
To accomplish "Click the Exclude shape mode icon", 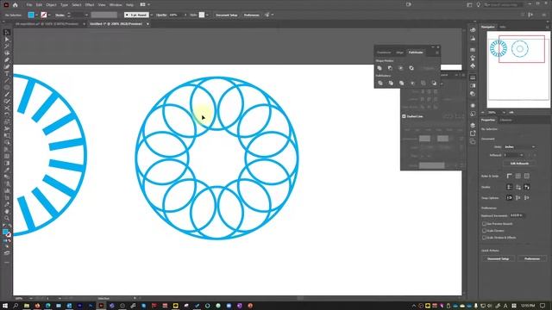I will click(x=411, y=68).
